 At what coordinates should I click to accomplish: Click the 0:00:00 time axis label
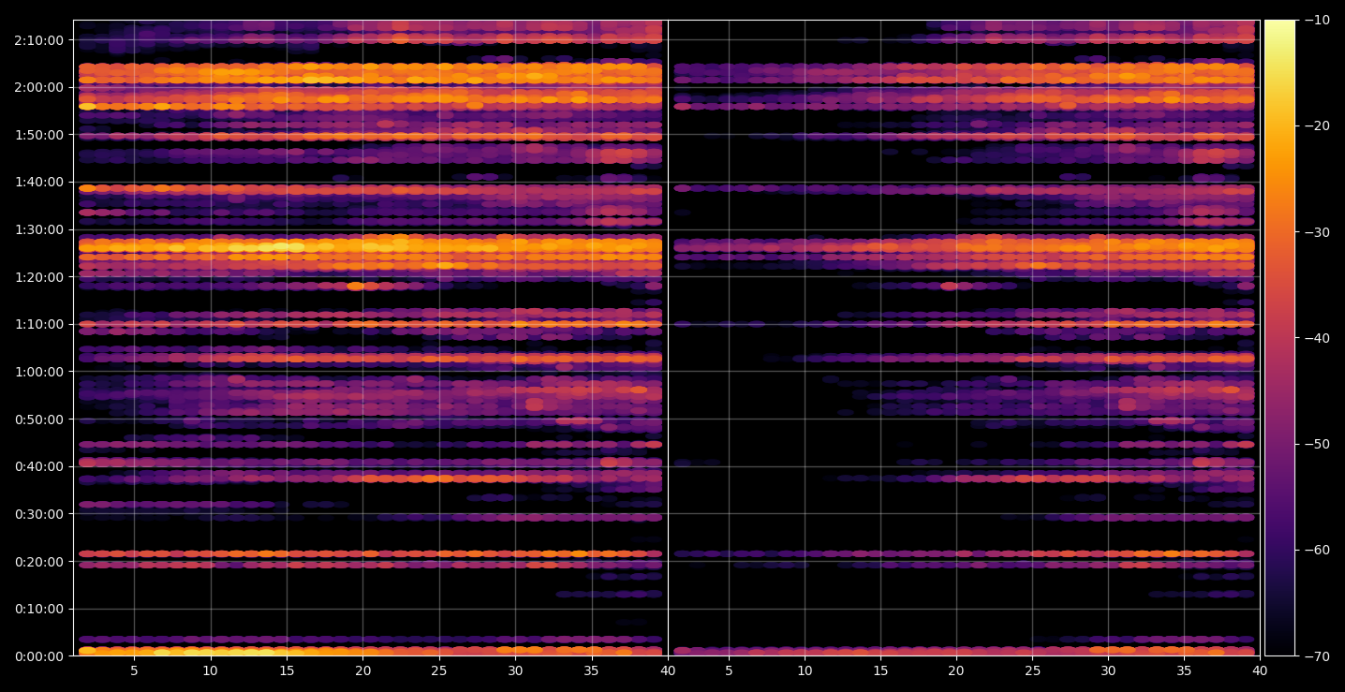[39, 656]
